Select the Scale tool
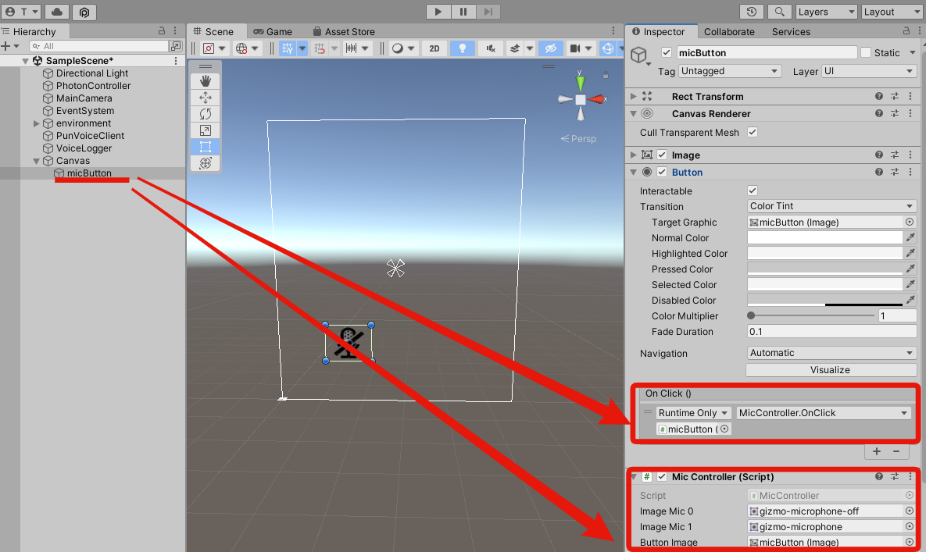 [205, 130]
